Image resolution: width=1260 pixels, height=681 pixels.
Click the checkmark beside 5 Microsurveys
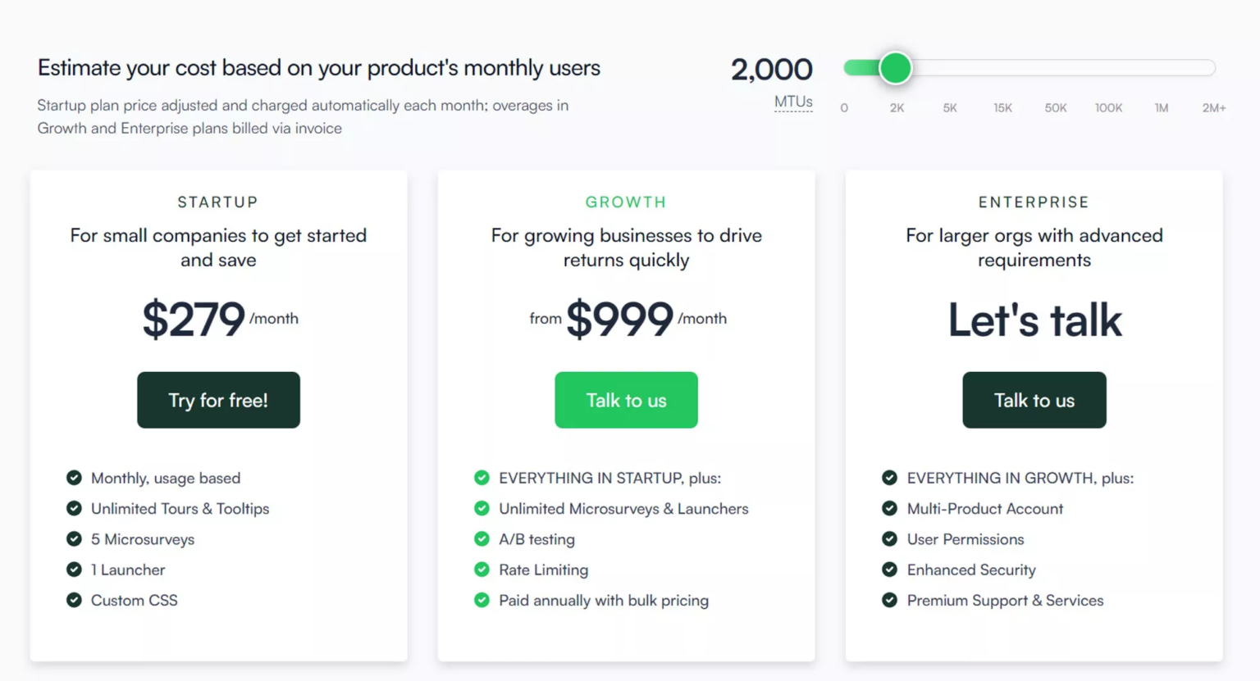74,539
